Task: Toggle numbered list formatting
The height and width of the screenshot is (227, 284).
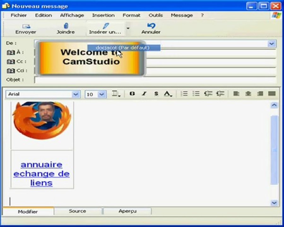Action: pos(184,94)
